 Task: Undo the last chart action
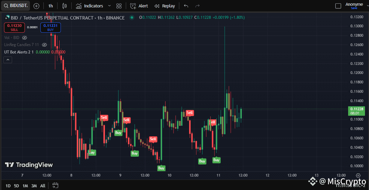[186, 6]
